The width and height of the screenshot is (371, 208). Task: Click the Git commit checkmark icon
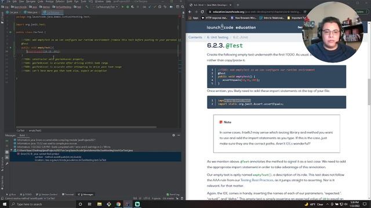pos(155,7)
